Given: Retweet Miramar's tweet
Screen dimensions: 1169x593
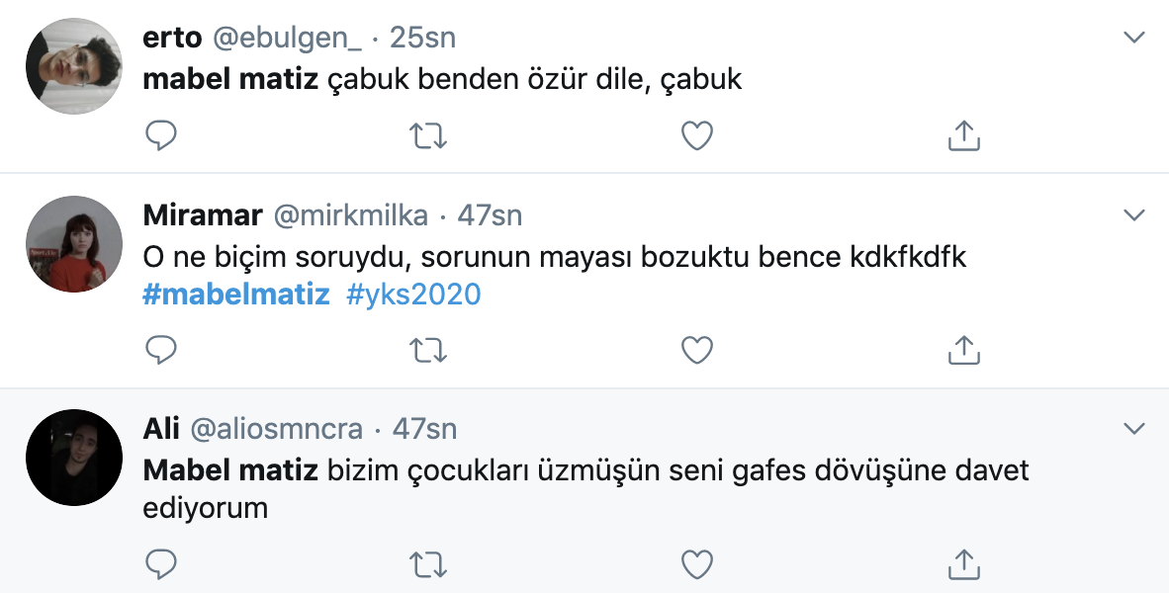Looking at the screenshot, I should [x=428, y=349].
